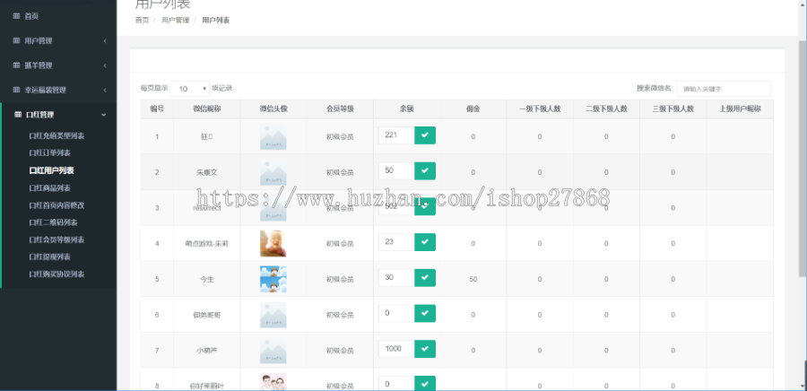Click the balance field containing 221
The height and width of the screenshot is (391, 807).
pos(396,135)
